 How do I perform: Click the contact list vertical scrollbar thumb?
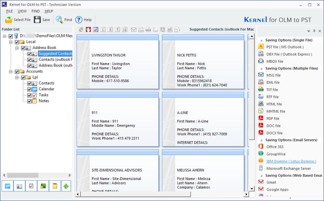tap(252, 89)
